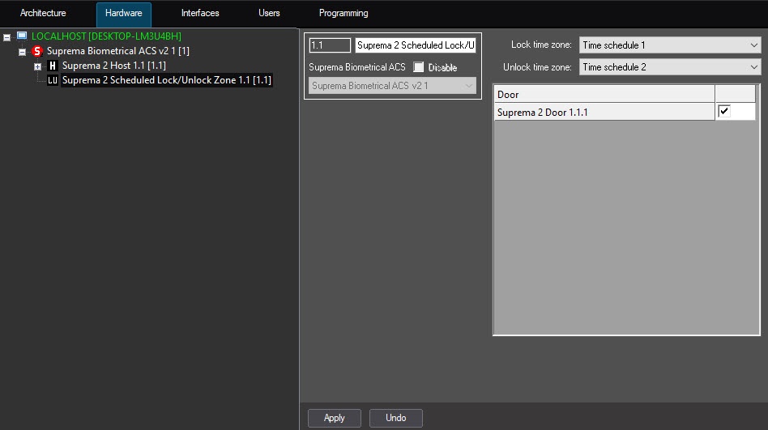Select Suprema 2 Host 1.1 [1.1] item

[x=114, y=66]
